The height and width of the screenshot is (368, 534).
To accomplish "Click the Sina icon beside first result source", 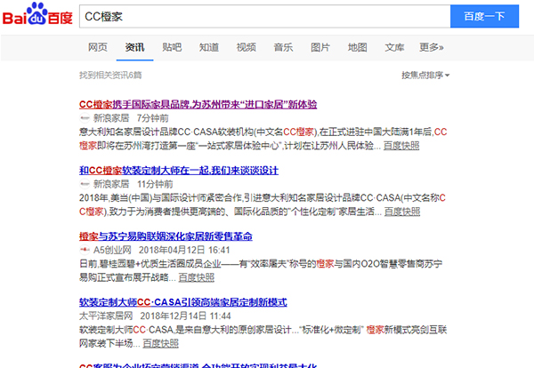I will 85,118.
